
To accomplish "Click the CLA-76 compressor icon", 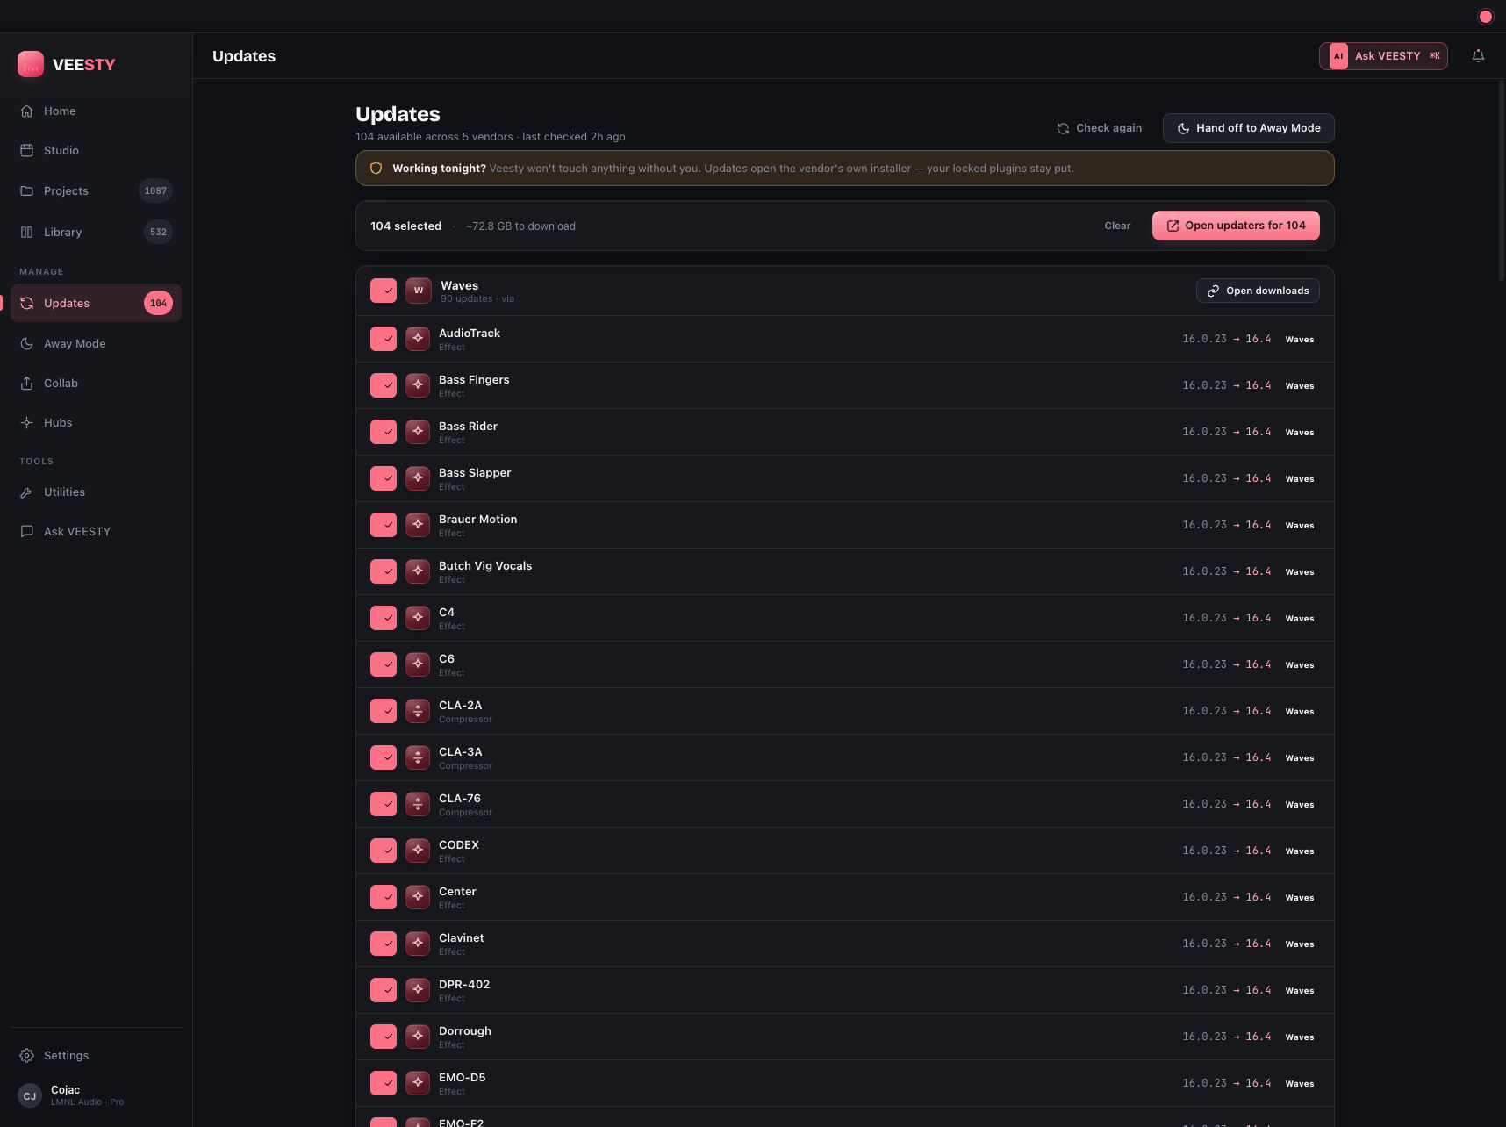I will (x=418, y=804).
